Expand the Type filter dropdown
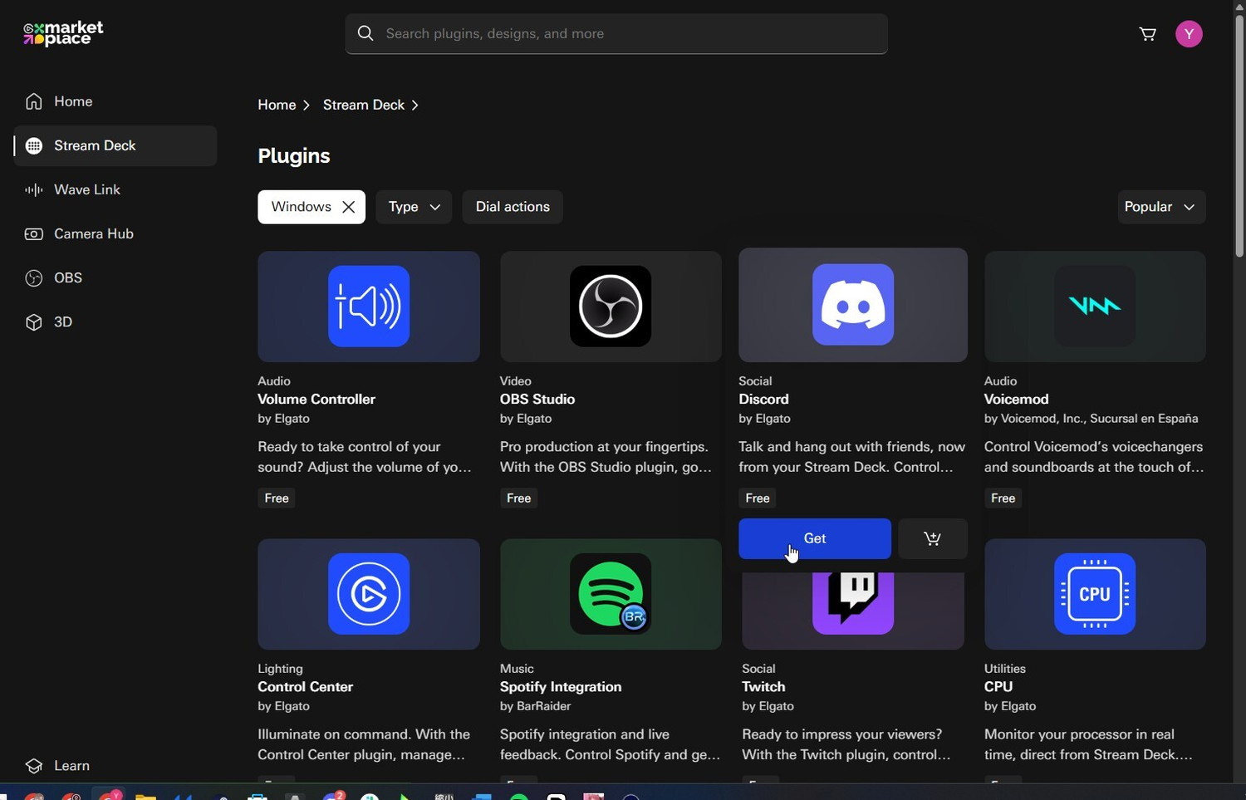 click(x=414, y=207)
